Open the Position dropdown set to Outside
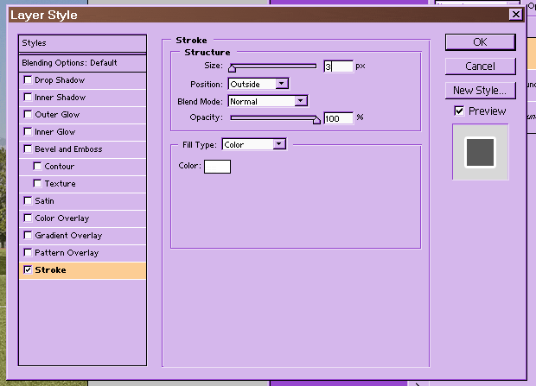Image resolution: width=536 pixels, height=386 pixels. (258, 84)
